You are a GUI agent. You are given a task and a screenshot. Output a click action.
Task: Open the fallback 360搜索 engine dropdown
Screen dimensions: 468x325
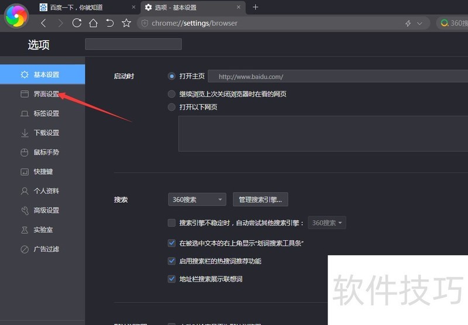(327, 223)
